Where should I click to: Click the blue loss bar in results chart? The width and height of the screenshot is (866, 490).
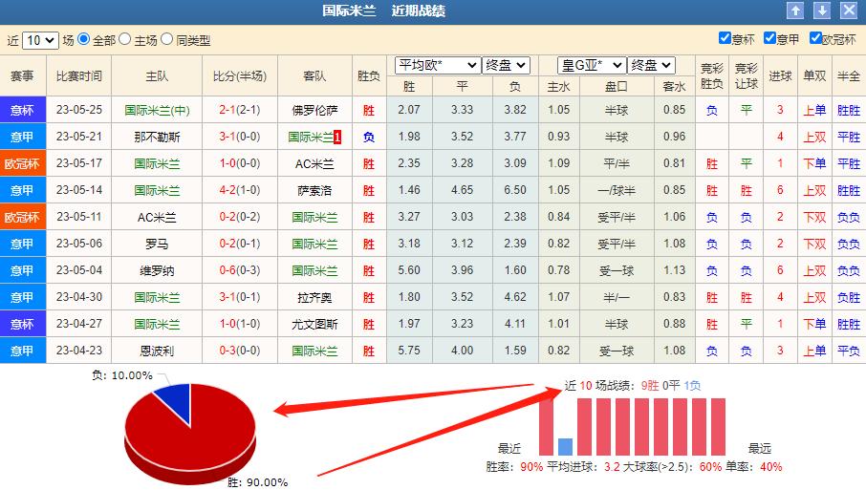coord(565,447)
